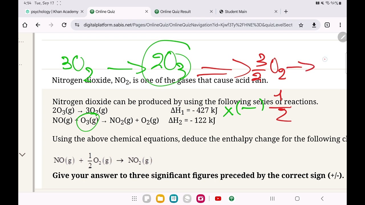Tap the 4:54 Tue, Sep 17 clock
The image size is (365, 205).
click(x=39, y=3)
